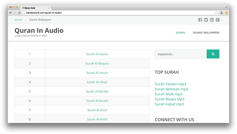Click the red window close button
Screen dimensions: 237x134
(x=10, y=7)
